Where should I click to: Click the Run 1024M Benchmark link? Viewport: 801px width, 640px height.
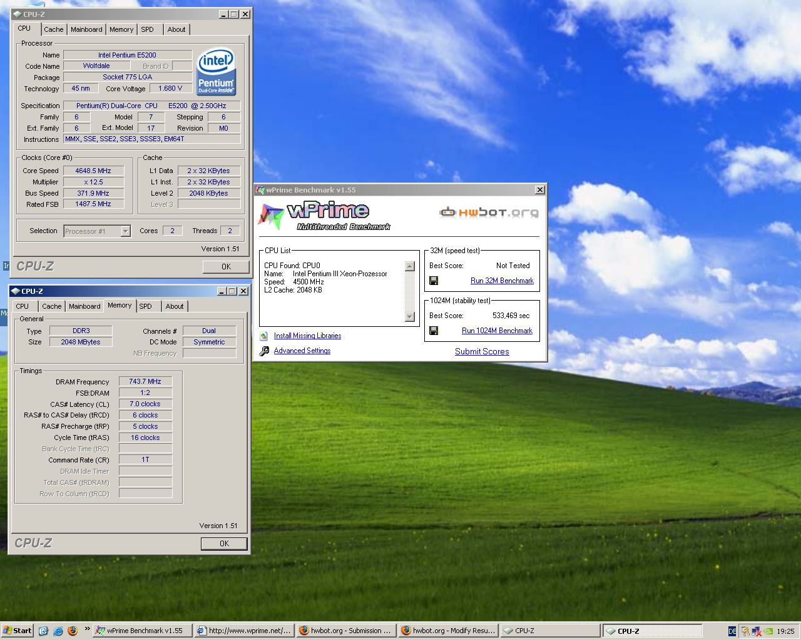(x=497, y=331)
